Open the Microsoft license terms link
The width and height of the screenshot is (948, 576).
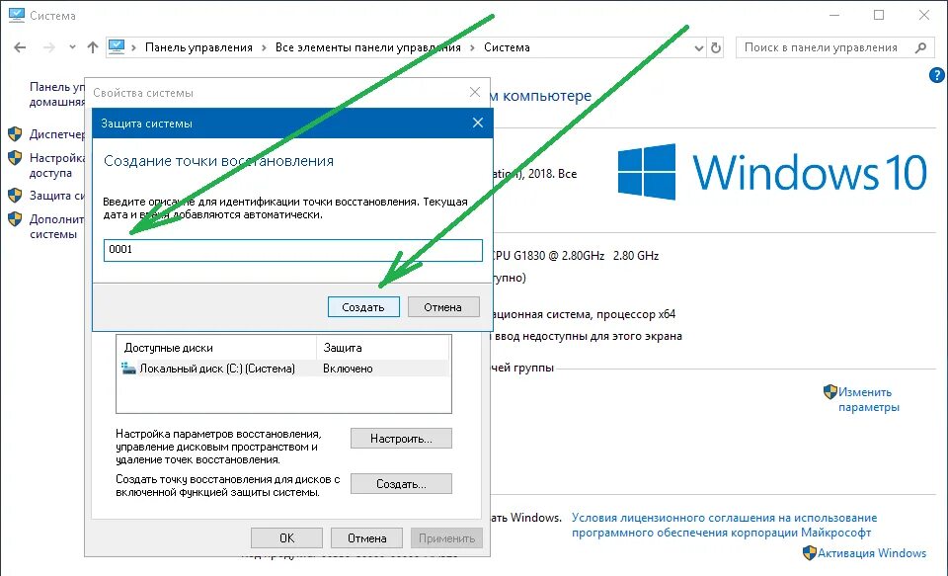tap(724, 526)
